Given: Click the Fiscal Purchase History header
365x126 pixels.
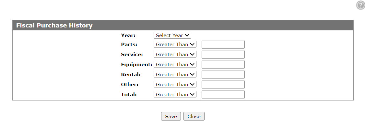Looking at the screenshot, I should (54, 25).
